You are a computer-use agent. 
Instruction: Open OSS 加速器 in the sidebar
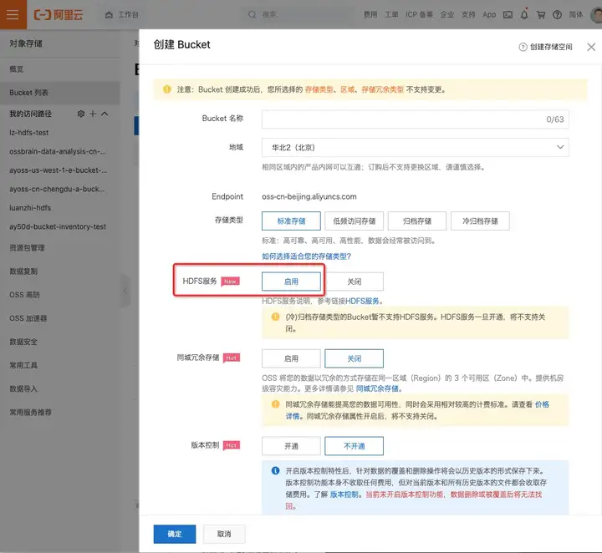click(x=28, y=318)
